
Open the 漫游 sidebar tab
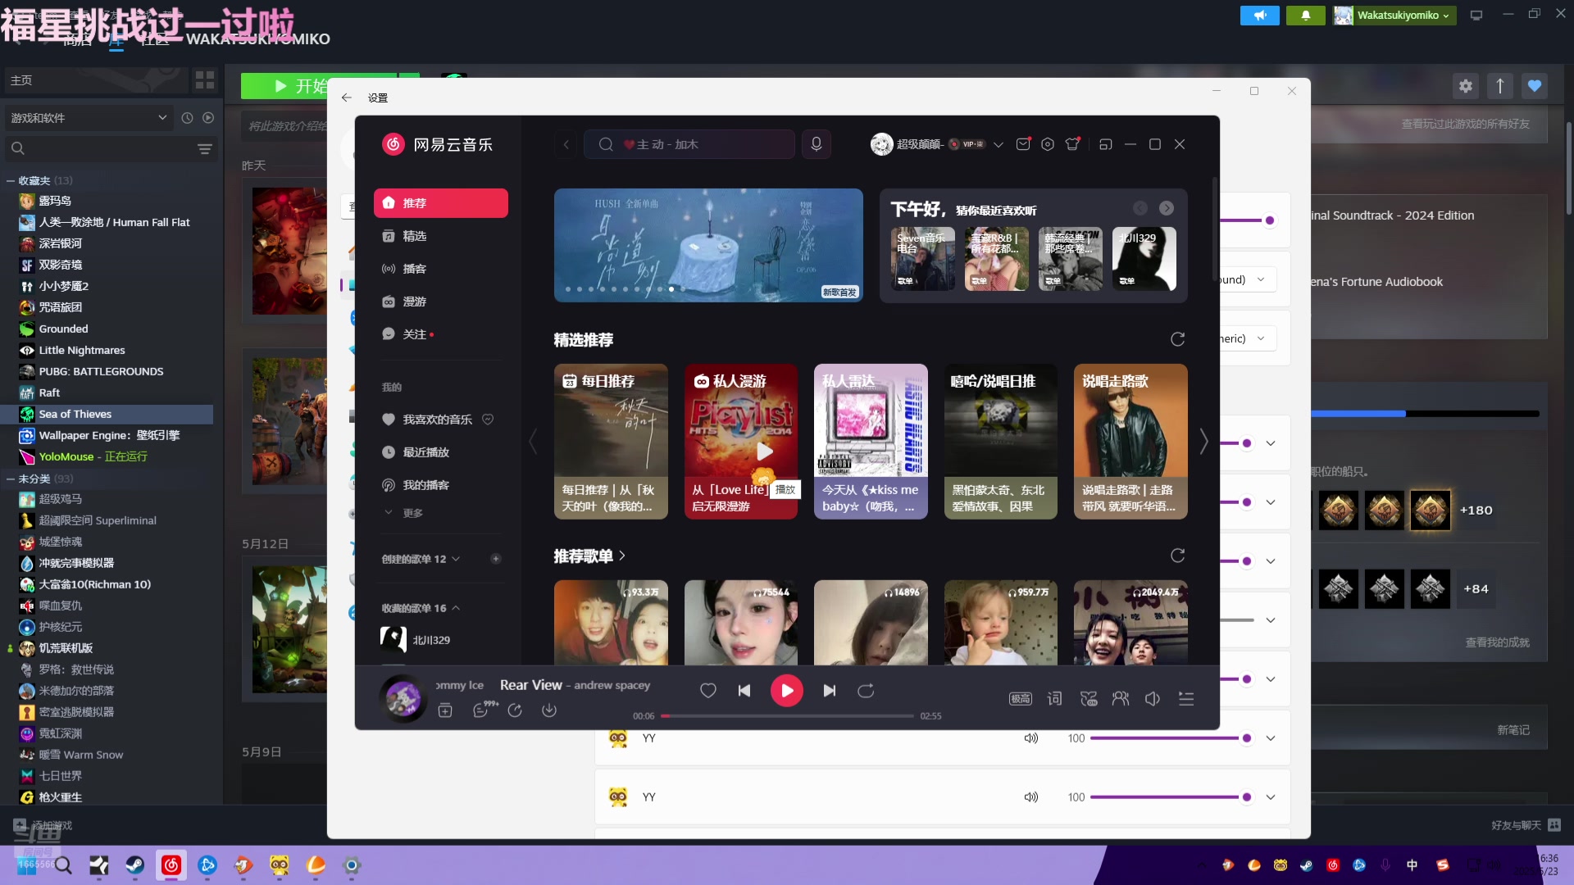(441, 302)
